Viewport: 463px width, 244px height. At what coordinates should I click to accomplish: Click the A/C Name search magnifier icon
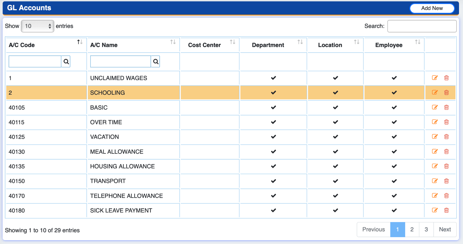(x=156, y=61)
